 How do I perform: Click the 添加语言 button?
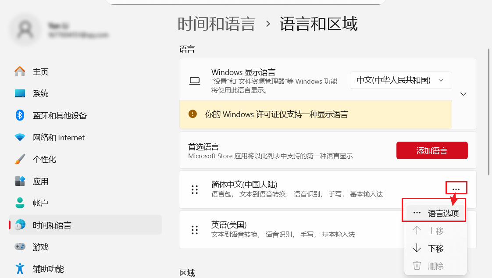point(432,150)
